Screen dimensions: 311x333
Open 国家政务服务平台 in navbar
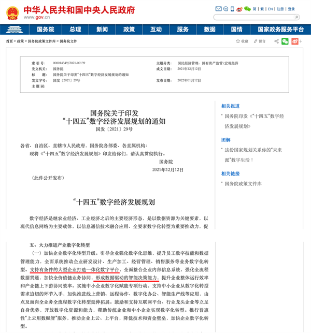pos(280,30)
